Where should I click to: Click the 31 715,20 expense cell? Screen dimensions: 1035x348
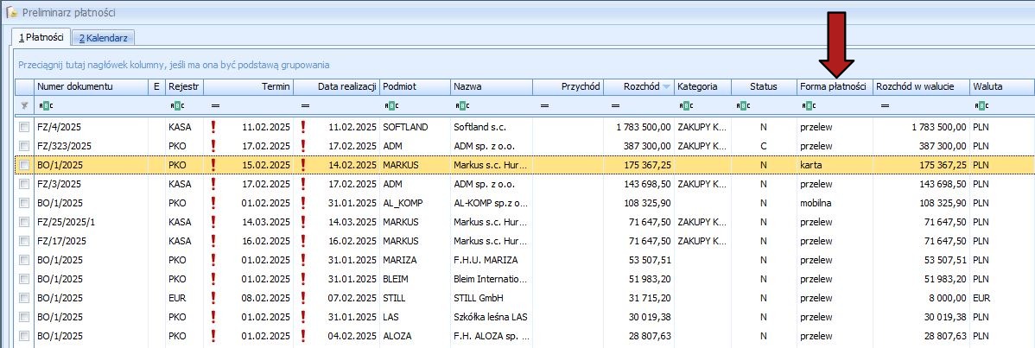coord(638,299)
